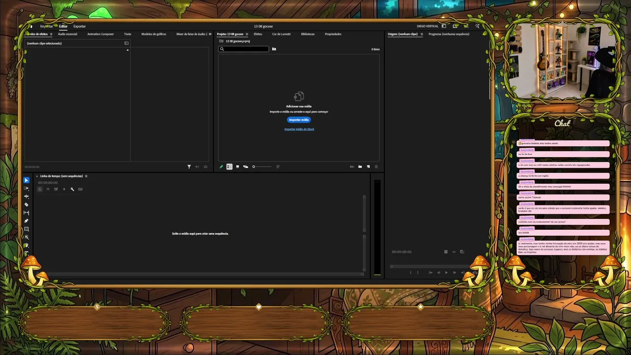
Task: Adjust thumbnail zoom slider in Project panel
Action: (261, 167)
